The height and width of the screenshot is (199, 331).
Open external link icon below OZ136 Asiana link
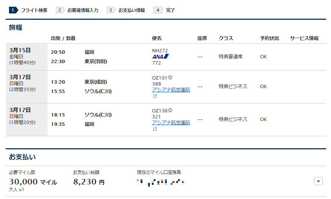coord(154,129)
